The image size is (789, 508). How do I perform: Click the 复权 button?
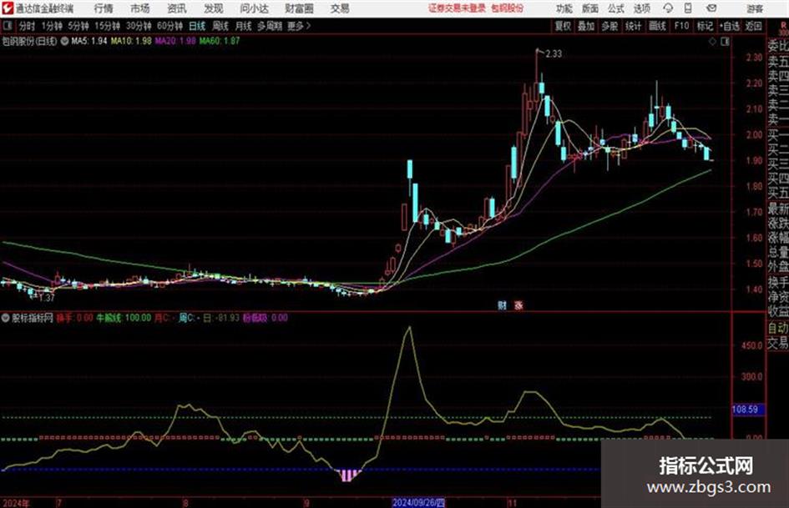pyautogui.click(x=563, y=26)
